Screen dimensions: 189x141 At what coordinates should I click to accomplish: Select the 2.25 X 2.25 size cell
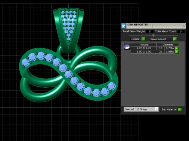pyautogui.click(x=144, y=48)
